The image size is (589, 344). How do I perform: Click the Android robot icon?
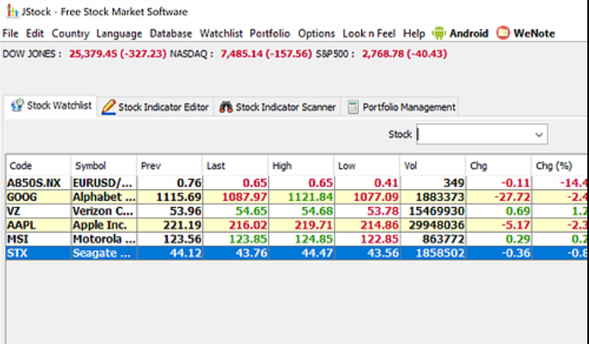coord(438,33)
